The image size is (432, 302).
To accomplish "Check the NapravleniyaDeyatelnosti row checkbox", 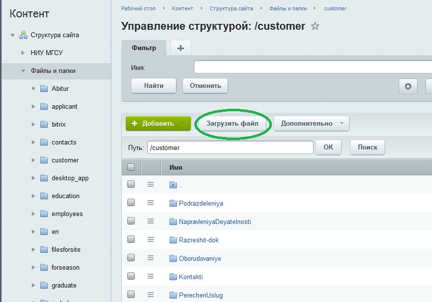I will (131, 221).
